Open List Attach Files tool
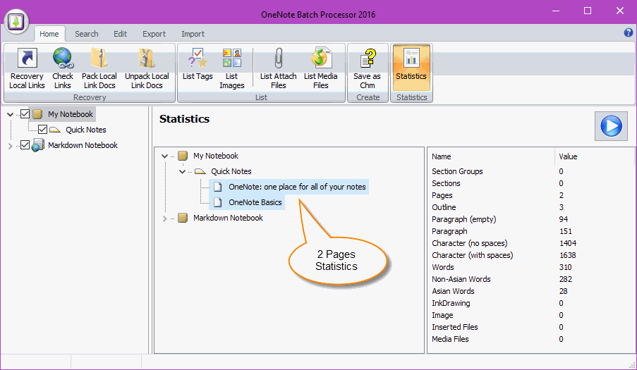637x370 pixels. click(x=278, y=68)
